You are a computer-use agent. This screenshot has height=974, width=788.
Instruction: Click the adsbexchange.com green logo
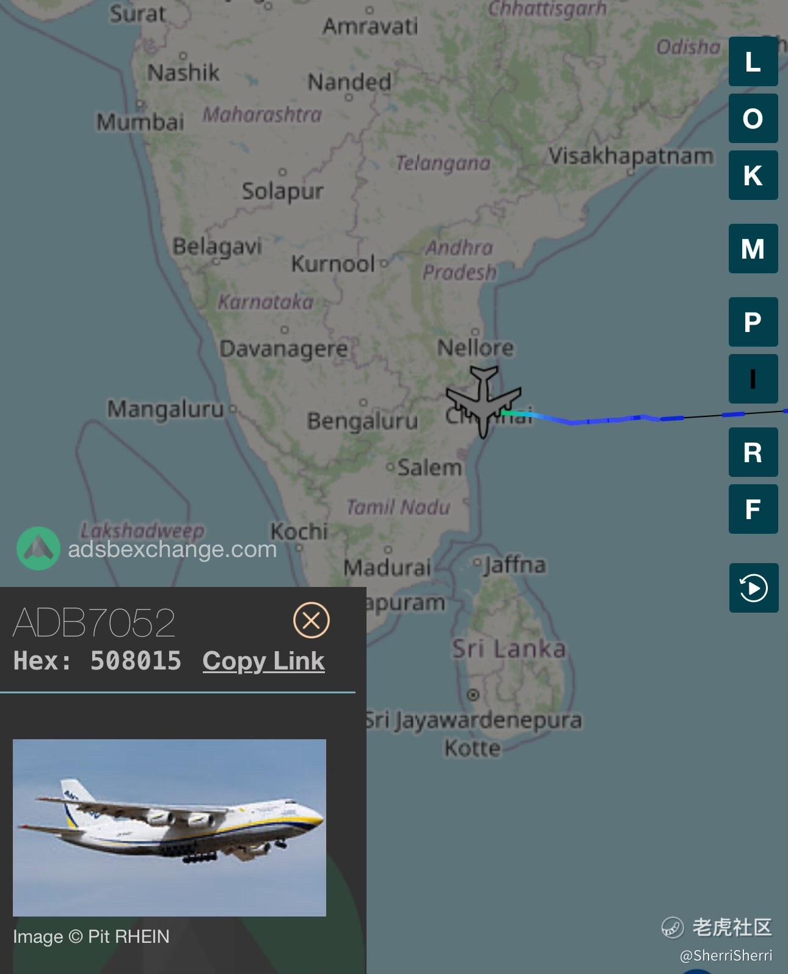coord(38,548)
